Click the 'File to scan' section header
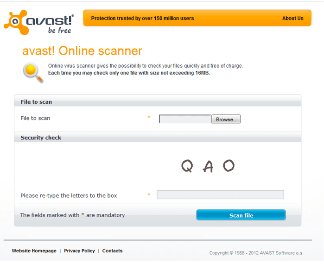 point(36,102)
